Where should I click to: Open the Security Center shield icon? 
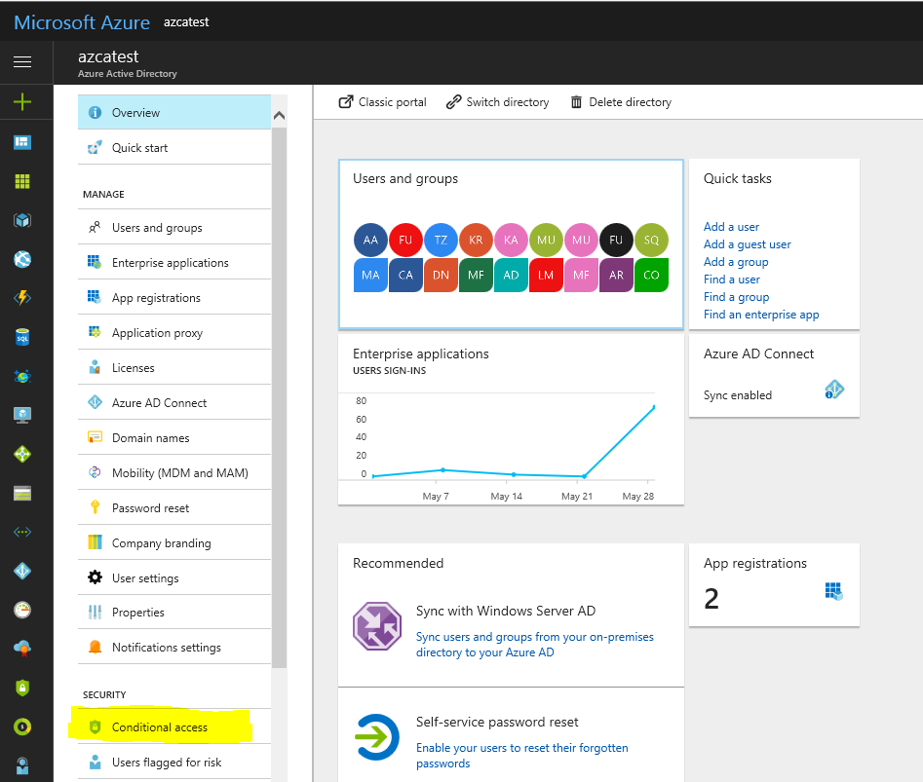(22, 688)
